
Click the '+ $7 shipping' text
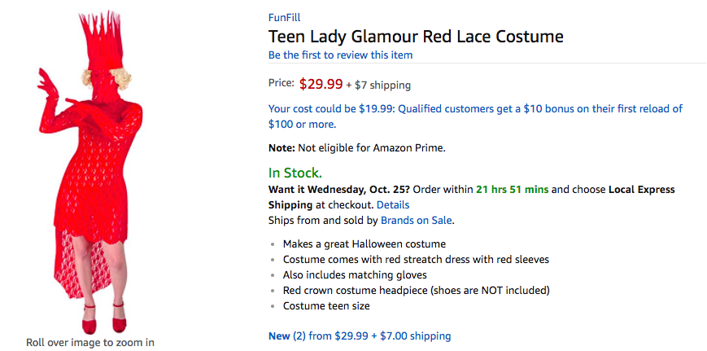click(378, 85)
